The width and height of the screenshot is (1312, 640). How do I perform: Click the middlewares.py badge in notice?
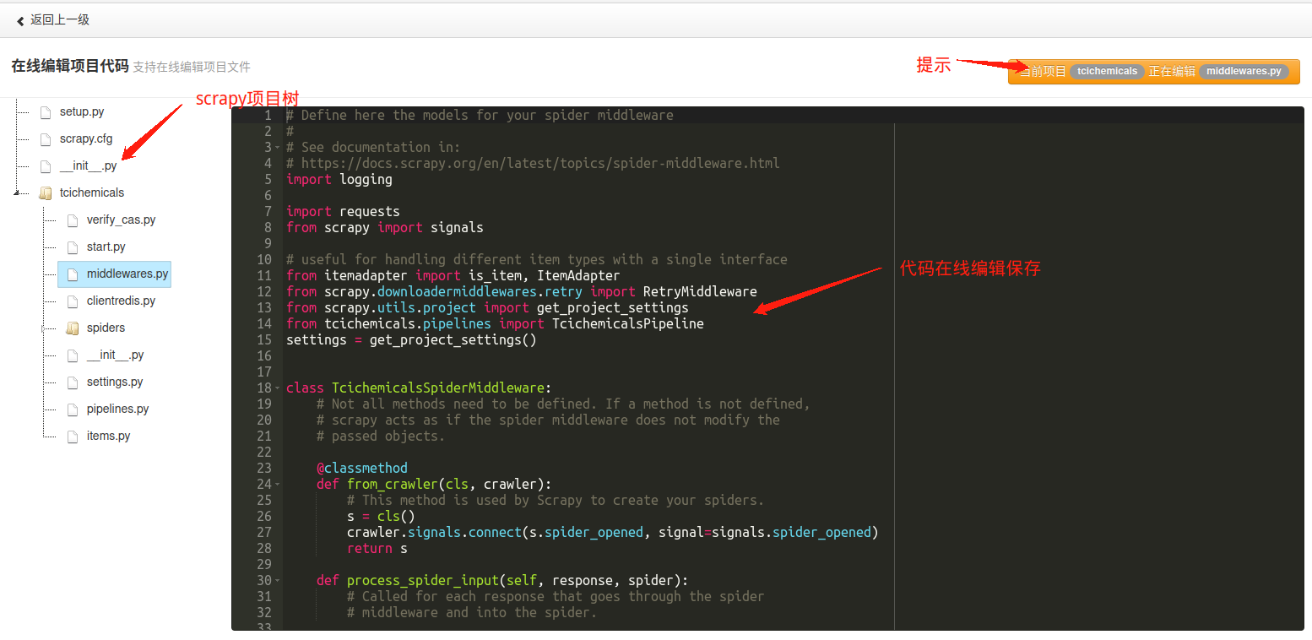pyautogui.click(x=1244, y=72)
